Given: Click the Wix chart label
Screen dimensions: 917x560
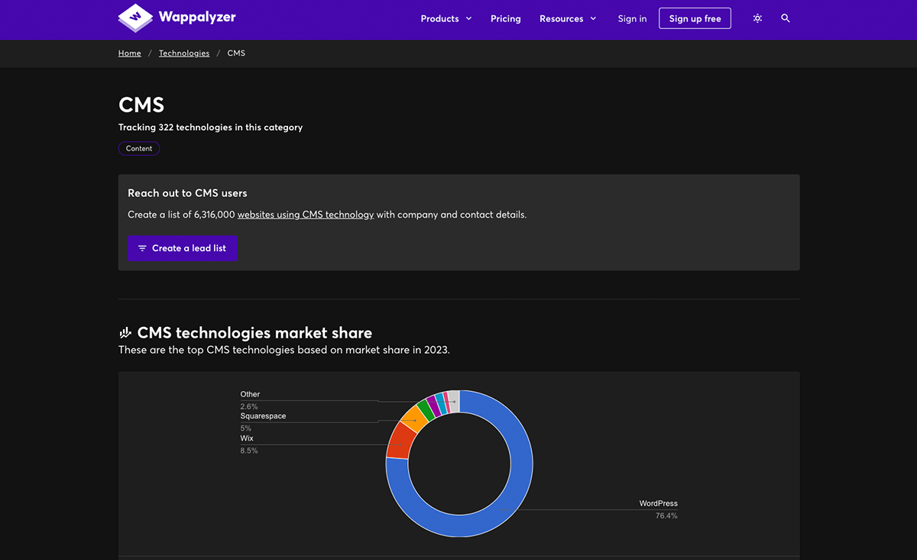Looking at the screenshot, I should coord(247,439).
